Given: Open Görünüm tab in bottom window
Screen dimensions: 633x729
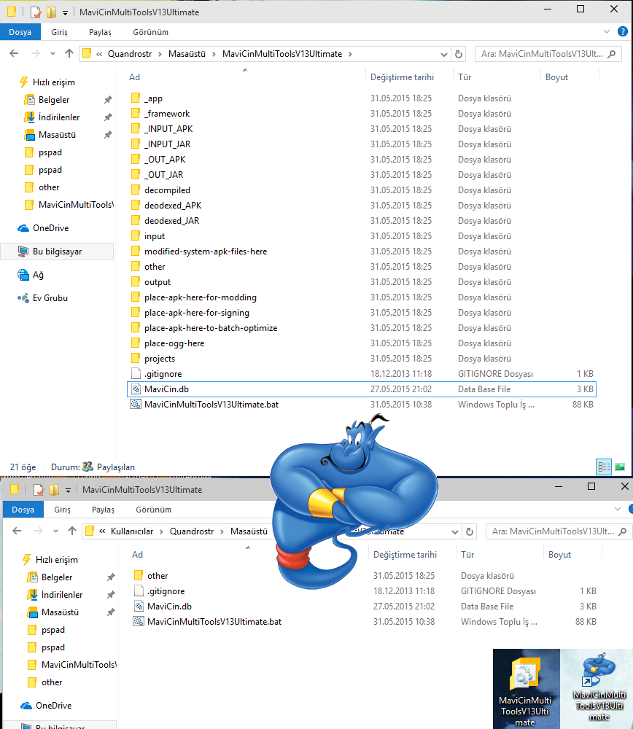Looking at the screenshot, I should [x=153, y=510].
